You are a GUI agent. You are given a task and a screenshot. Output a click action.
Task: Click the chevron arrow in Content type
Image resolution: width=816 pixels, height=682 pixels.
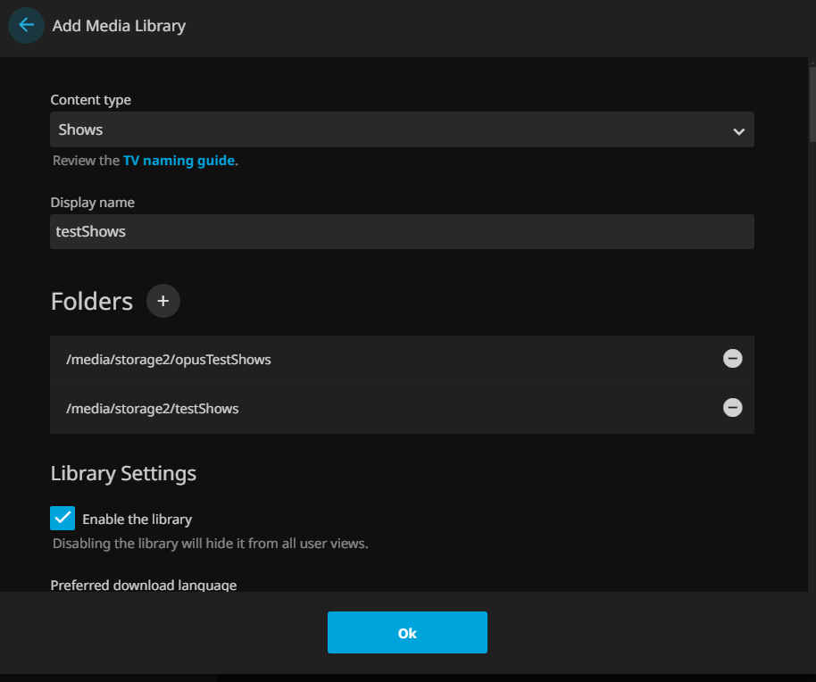[738, 131]
